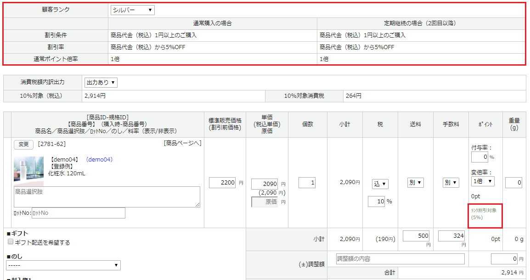This screenshot has width=530, height=280.
Task: Open the 変倍率 1倍 dropdown
Action: (483, 181)
